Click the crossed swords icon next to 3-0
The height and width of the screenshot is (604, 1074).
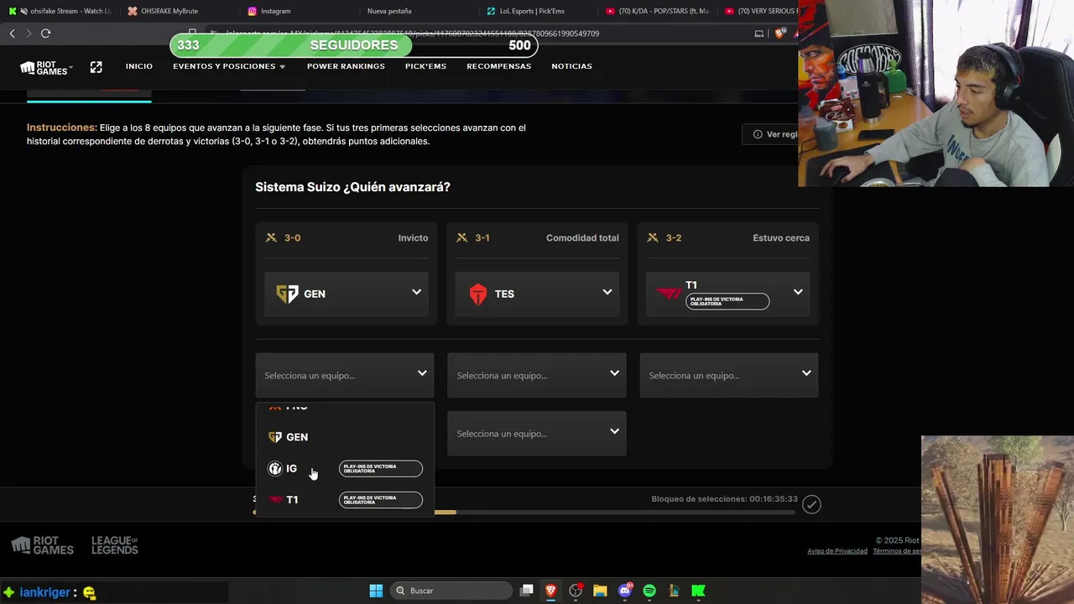(x=271, y=238)
